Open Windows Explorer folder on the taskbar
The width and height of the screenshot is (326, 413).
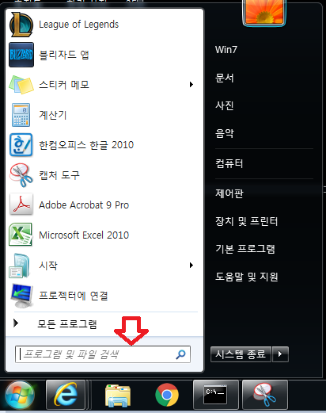pos(118,396)
